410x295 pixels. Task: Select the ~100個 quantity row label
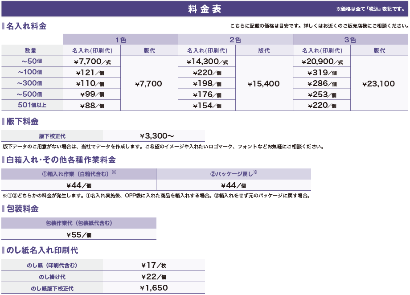pos(31,72)
